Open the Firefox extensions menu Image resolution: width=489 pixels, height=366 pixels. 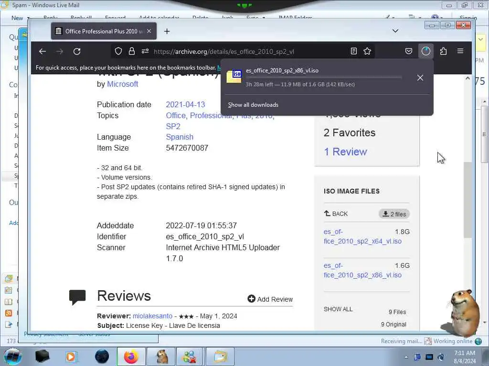tap(443, 51)
